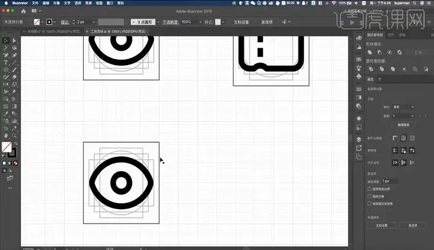Click the fill color swatch in toolbox
434x250 pixels.
coord(7,147)
